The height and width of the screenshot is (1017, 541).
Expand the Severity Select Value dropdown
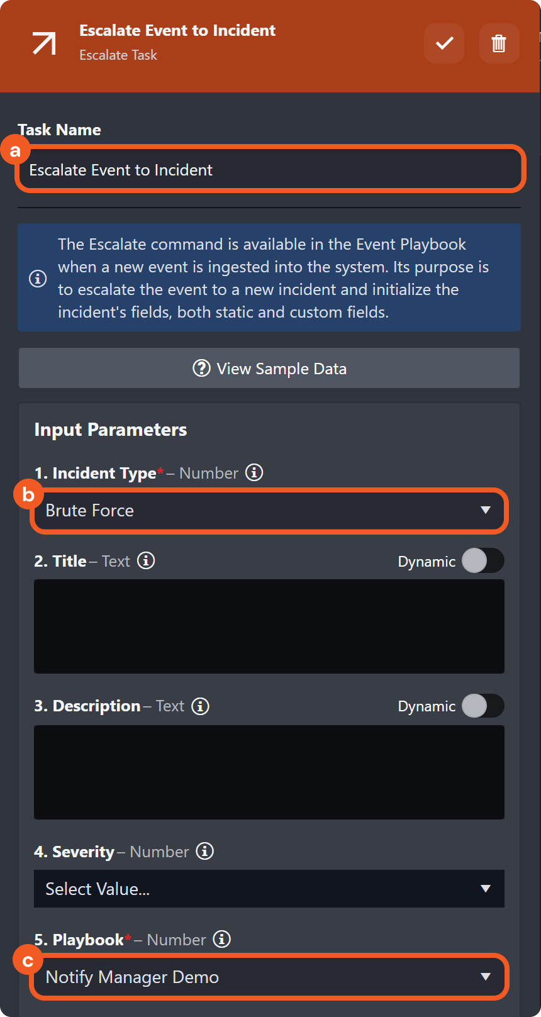[x=269, y=889]
